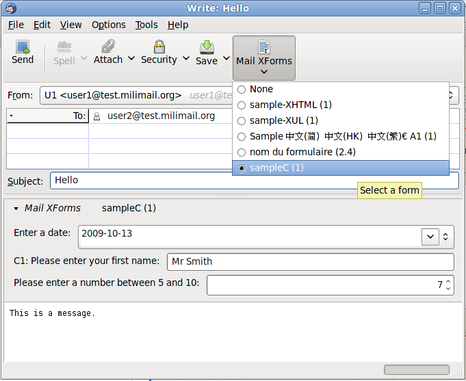Click the progress bar in status bar
The image size is (466, 381).
point(416,369)
